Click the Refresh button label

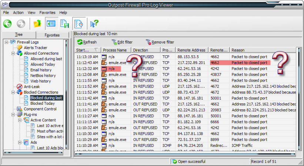[90, 42]
